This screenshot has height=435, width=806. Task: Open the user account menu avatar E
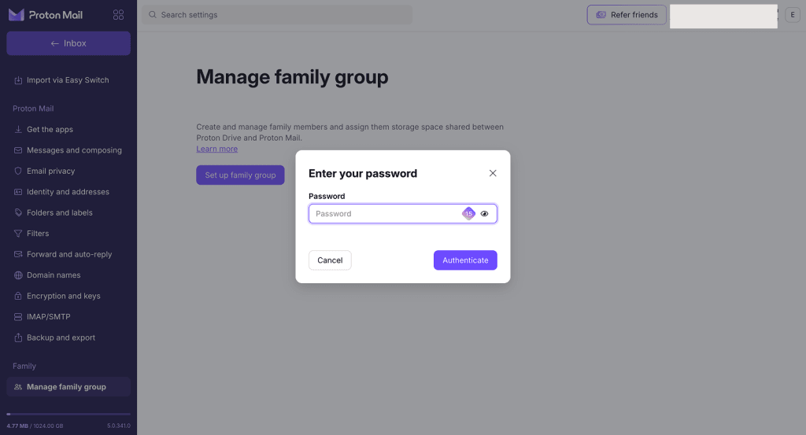tap(792, 15)
